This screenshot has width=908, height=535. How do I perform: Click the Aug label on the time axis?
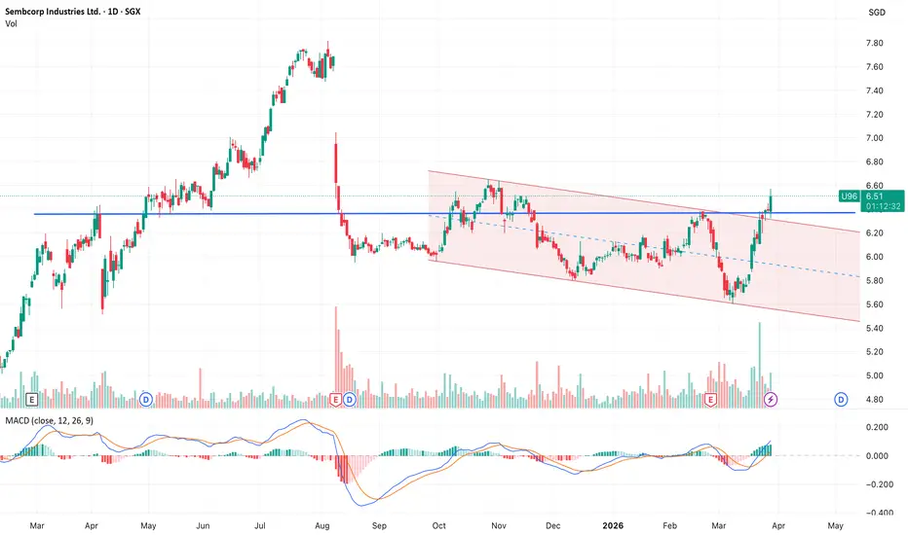click(x=322, y=525)
